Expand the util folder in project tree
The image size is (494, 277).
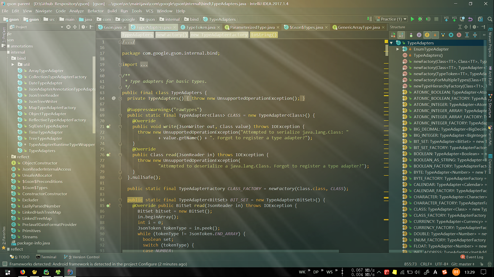13,65
